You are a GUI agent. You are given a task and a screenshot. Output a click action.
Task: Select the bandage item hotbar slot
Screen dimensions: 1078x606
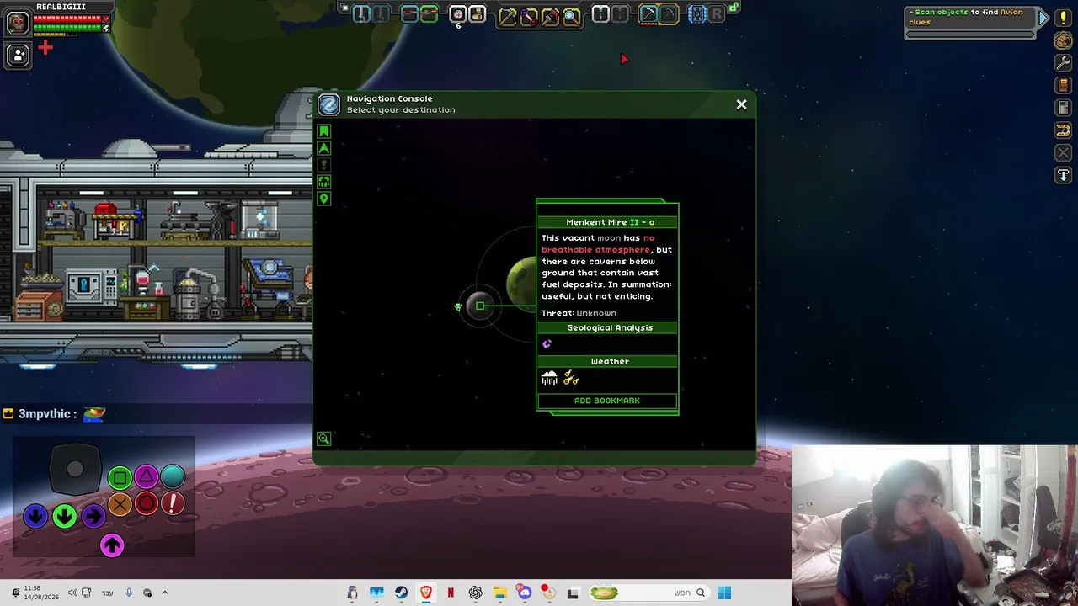477,14
